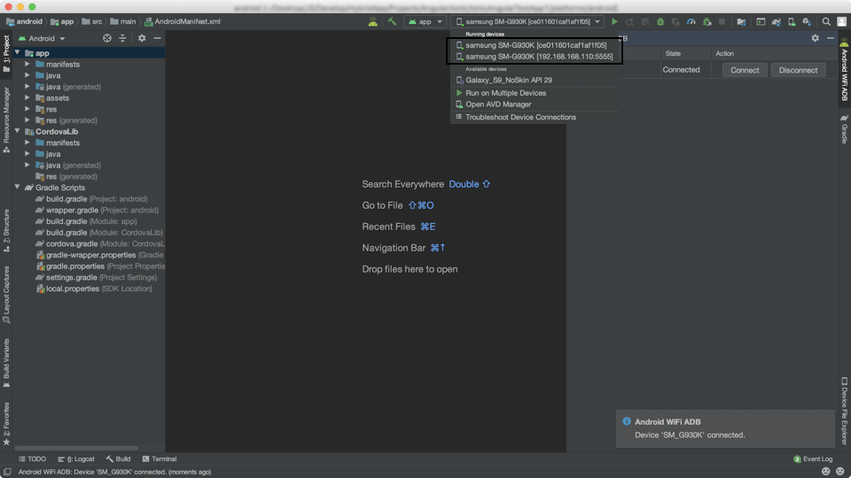Select samsung SM-G930K [192.168.168.110:5555] device
This screenshot has height=478, width=851.
coord(534,57)
